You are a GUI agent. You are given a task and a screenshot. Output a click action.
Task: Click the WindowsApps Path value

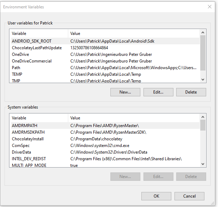(133, 68)
